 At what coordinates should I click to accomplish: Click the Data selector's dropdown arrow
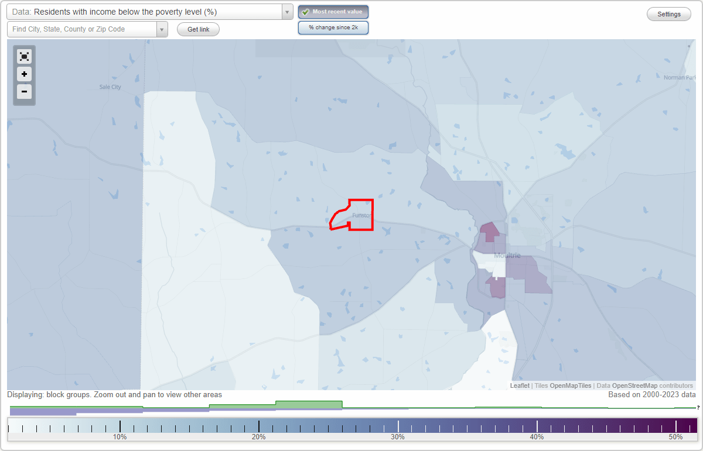(286, 11)
